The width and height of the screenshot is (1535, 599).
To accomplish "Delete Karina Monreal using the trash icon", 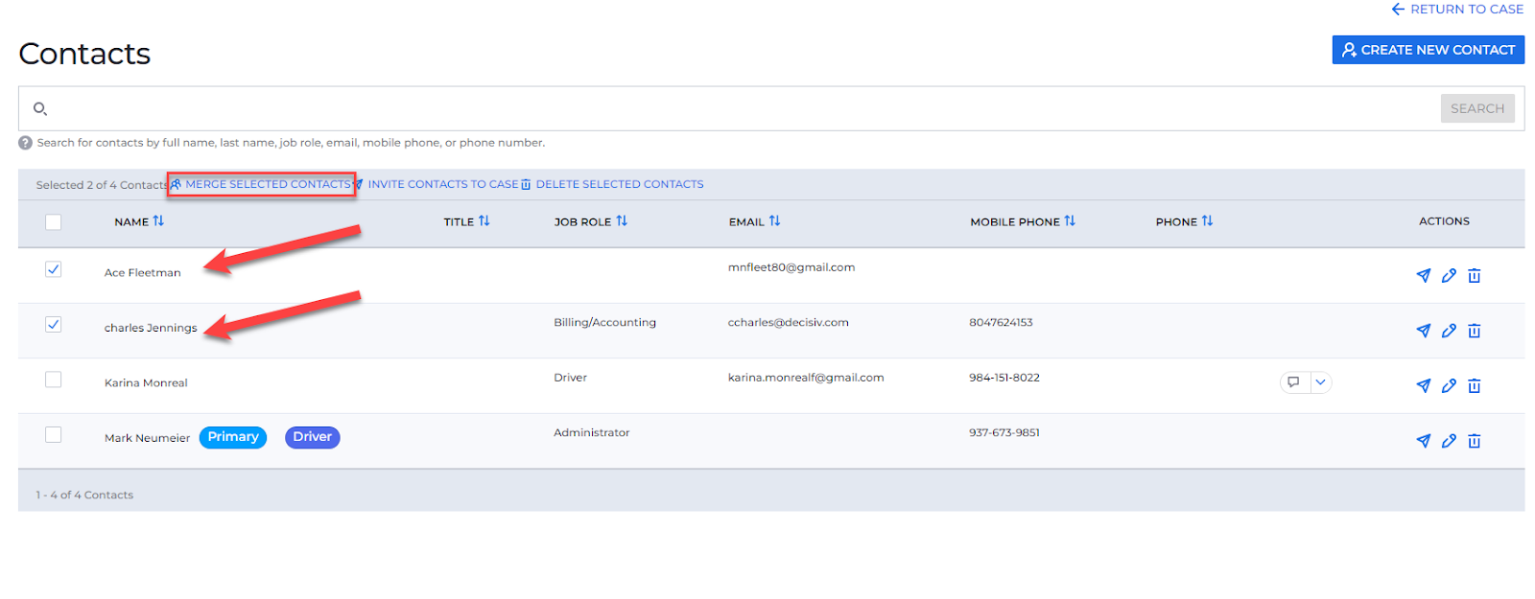I will [x=1475, y=386].
